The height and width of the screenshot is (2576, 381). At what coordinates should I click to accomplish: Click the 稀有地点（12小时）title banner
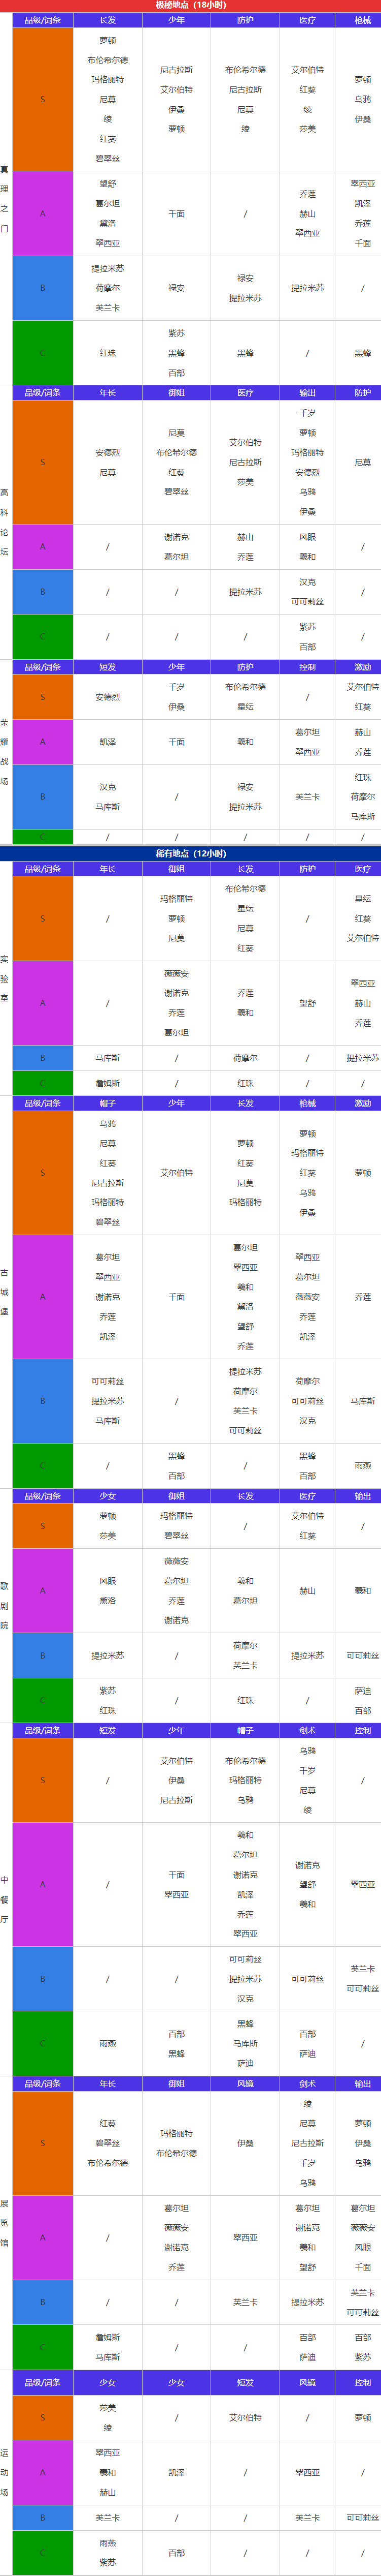(x=191, y=854)
